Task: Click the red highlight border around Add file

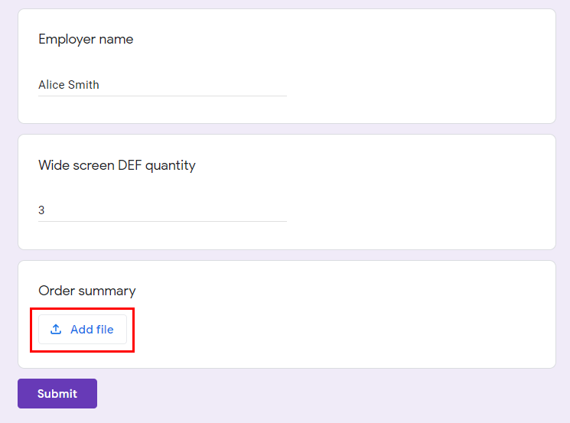Action: click(82, 309)
